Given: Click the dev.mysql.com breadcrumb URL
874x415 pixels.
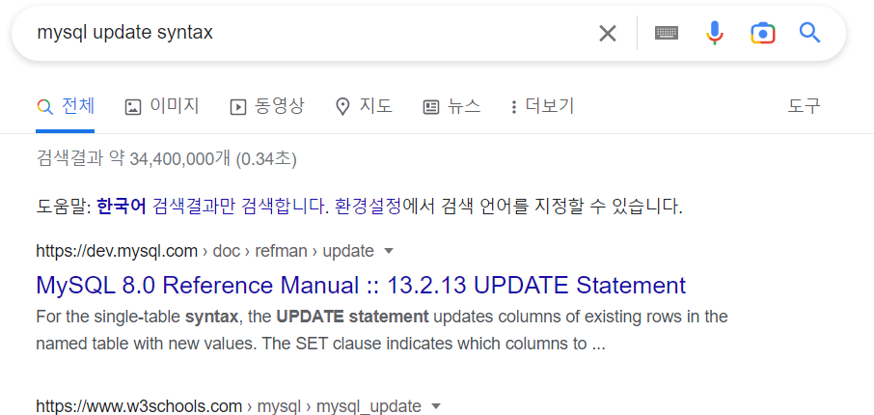Looking at the screenshot, I should coord(205,252).
